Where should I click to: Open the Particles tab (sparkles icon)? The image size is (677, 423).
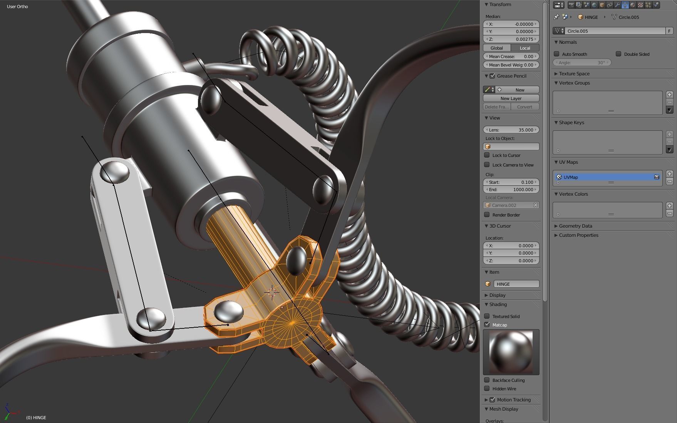pos(648,5)
